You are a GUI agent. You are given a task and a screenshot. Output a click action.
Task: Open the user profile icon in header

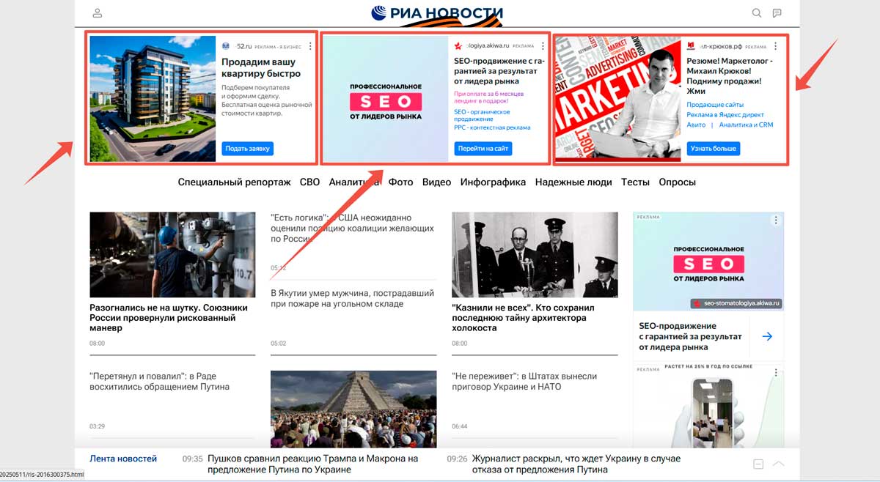[98, 13]
